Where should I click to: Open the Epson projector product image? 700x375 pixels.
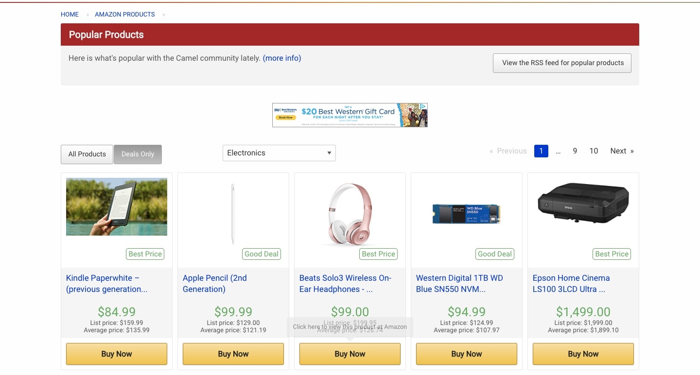[583, 203]
